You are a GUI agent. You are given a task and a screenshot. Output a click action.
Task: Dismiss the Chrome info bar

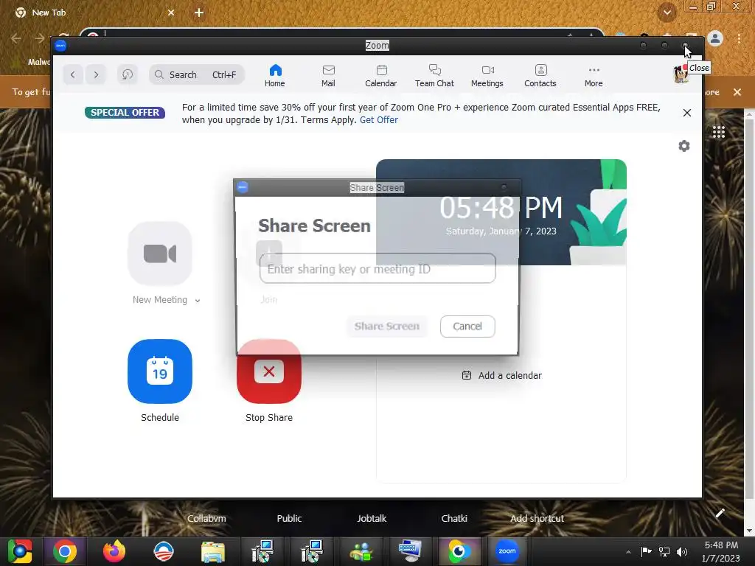pos(737,92)
